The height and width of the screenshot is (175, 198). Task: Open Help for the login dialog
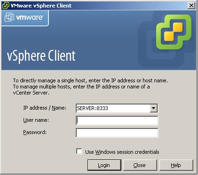tap(176, 165)
